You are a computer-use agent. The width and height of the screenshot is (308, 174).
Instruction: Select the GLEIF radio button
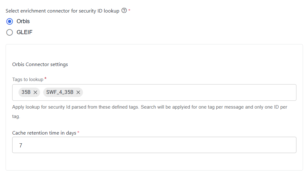pyautogui.click(x=10, y=32)
